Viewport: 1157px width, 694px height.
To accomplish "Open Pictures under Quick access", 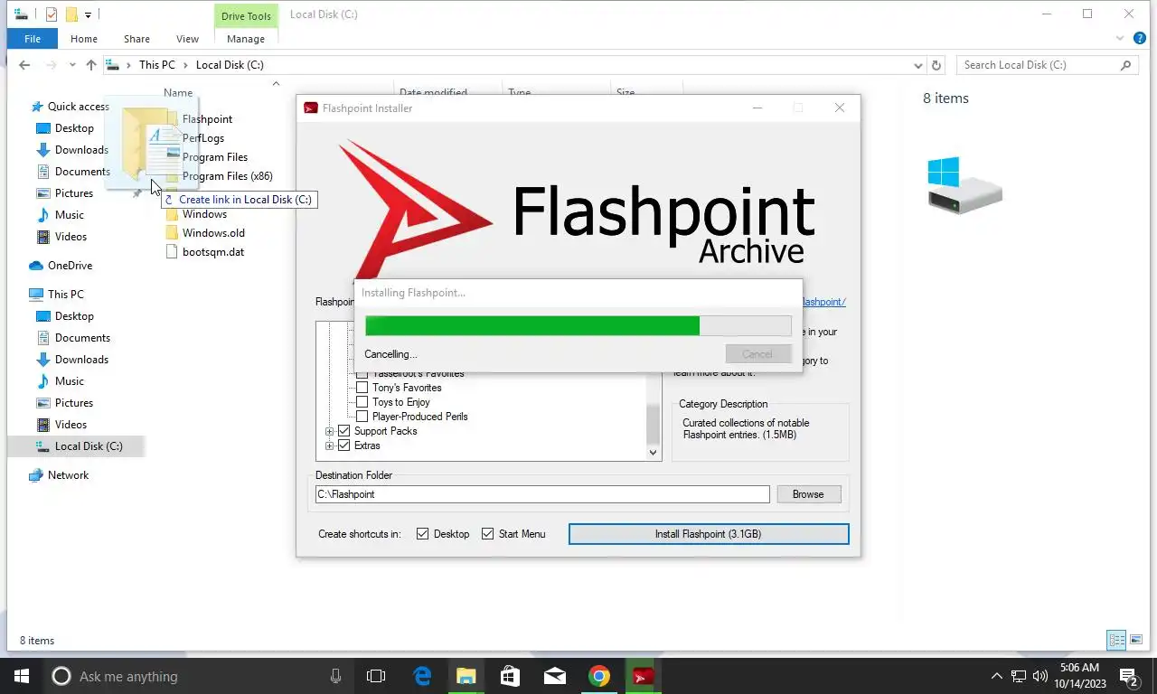I will 74,193.
